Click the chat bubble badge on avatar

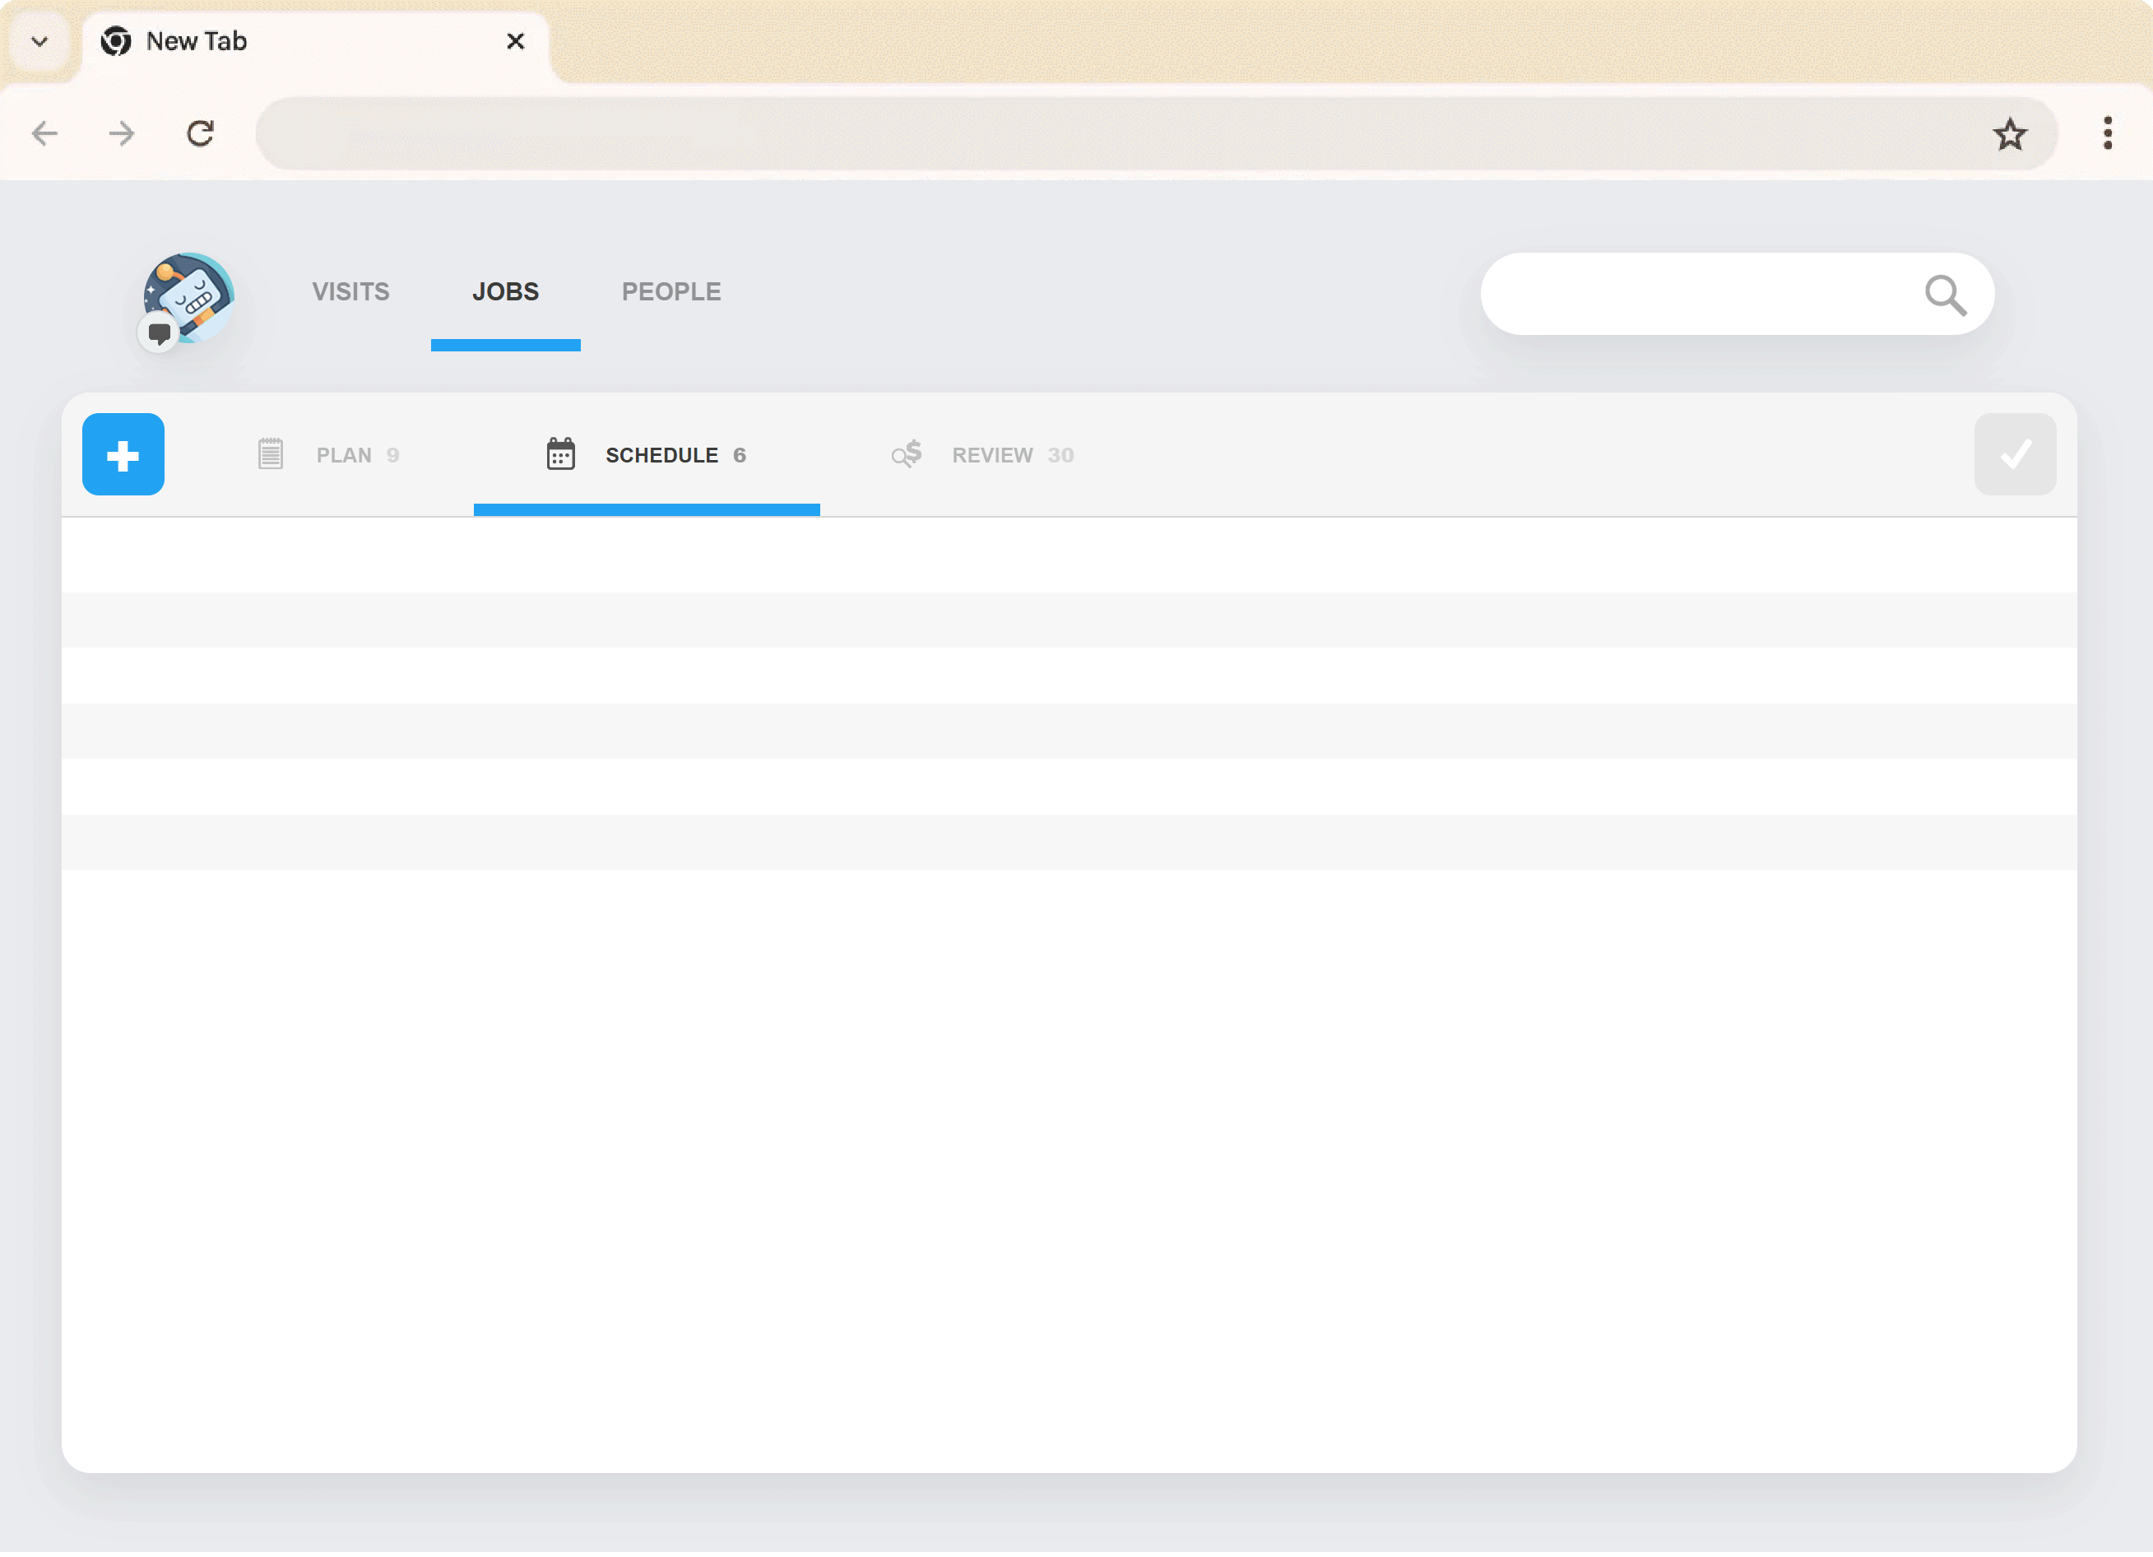pyautogui.click(x=159, y=333)
